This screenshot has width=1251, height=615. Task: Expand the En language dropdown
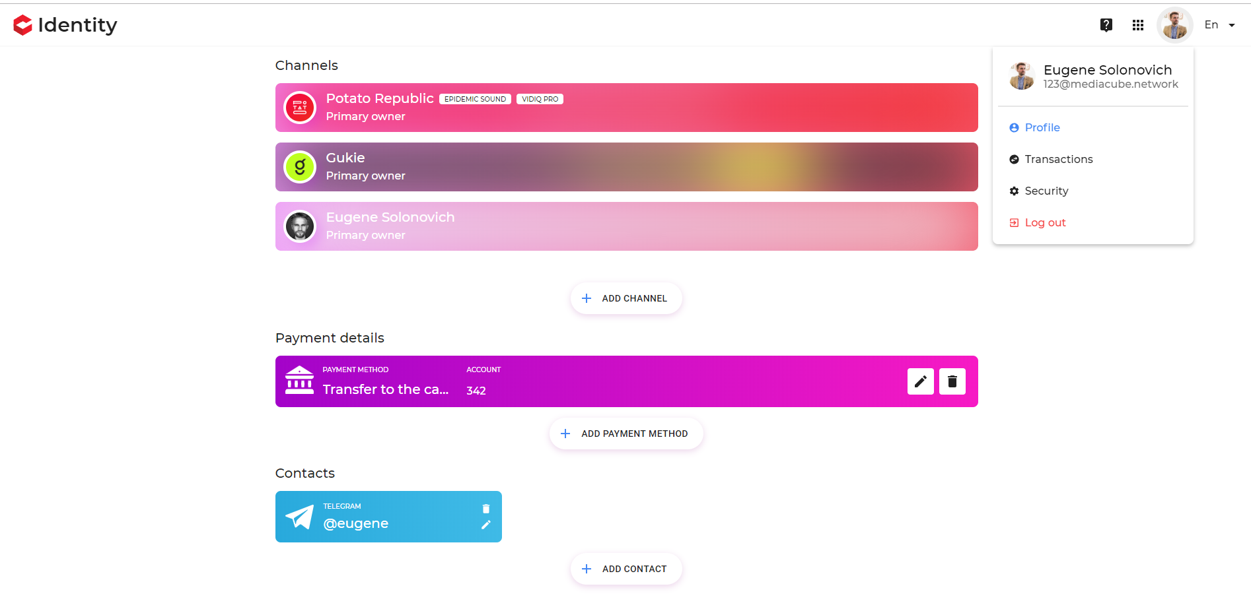[1219, 25]
